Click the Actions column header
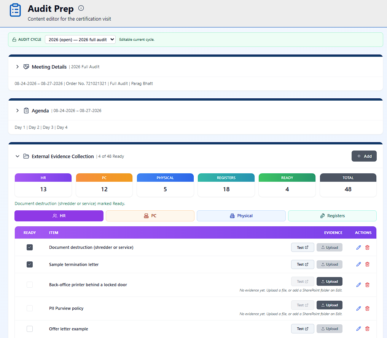 point(363,233)
